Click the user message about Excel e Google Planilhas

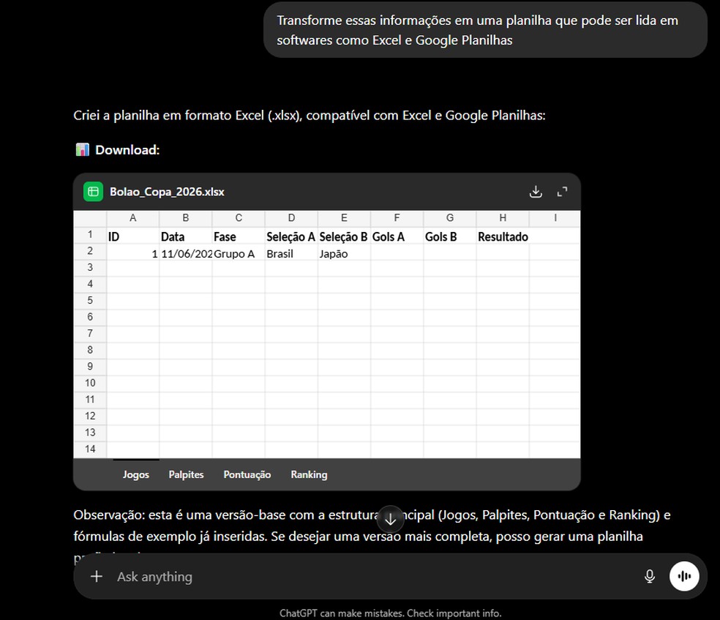click(x=485, y=30)
